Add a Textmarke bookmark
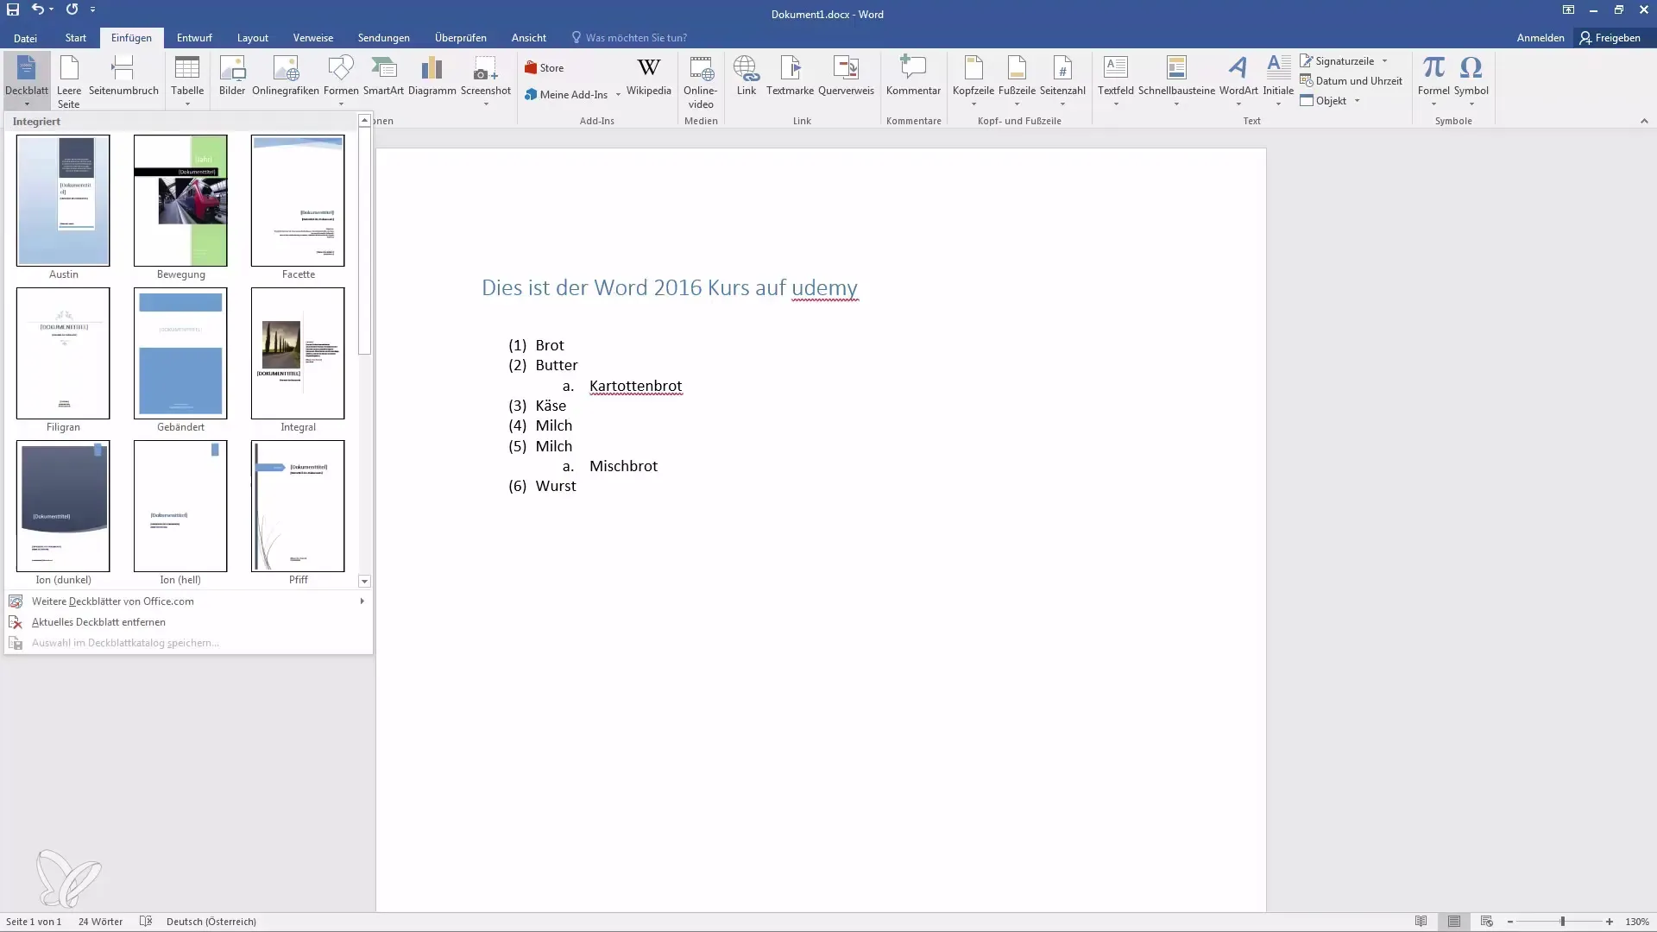The image size is (1657, 932). click(x=790, y=76)
